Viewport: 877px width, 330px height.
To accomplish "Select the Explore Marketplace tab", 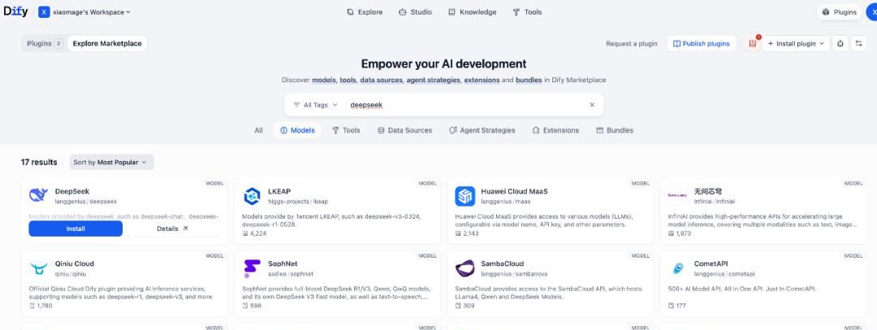I will [x=107, y=43].
